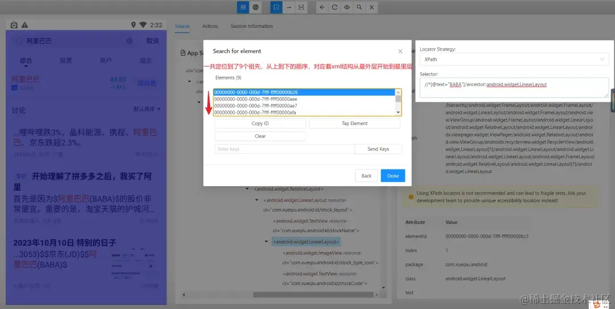Toggle recording with the eye icon

tap(347, 7)
